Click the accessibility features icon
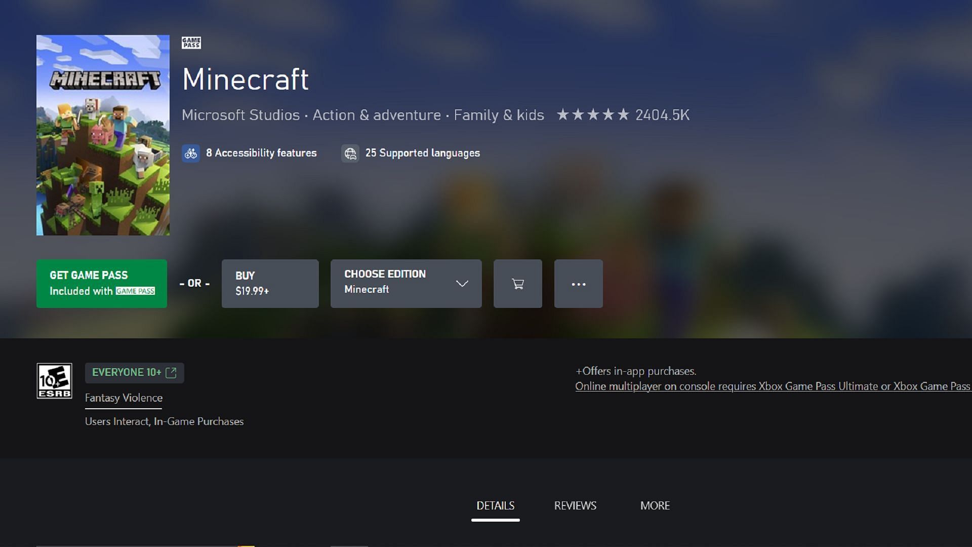This screenshot has height=547, width=972. tap(190, 153)
